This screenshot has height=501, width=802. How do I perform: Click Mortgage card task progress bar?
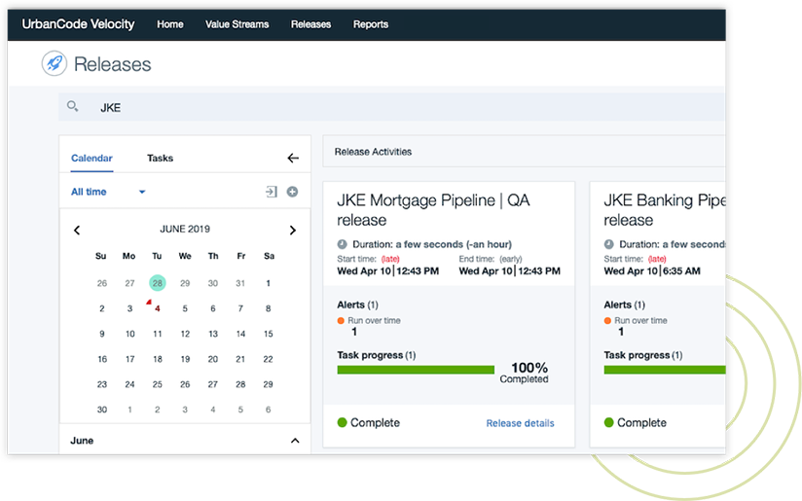416,370
